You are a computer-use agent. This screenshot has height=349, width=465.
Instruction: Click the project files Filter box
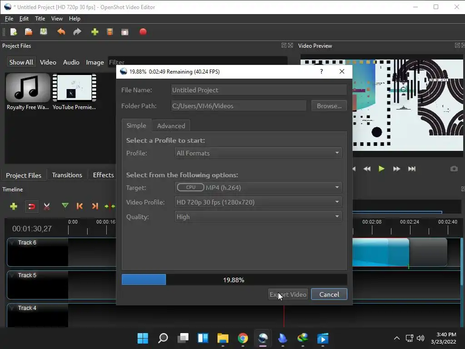pyautogui.click(x=198, y=61)
